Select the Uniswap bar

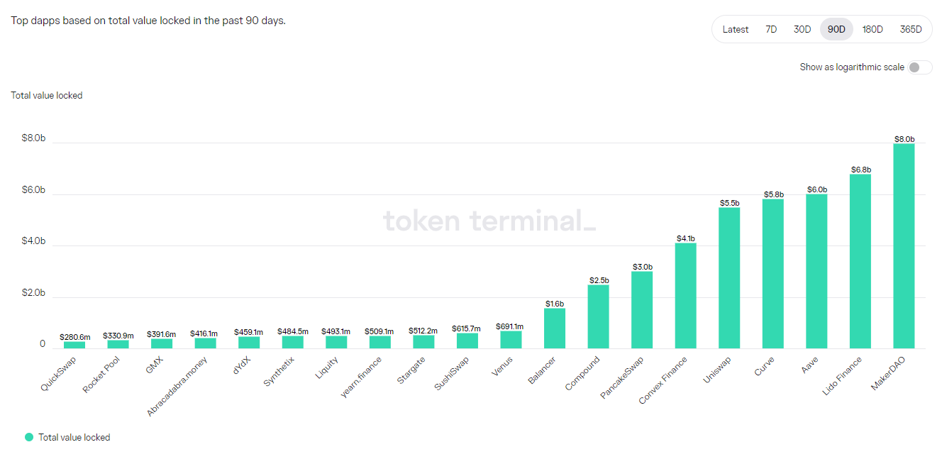[729, 277]
